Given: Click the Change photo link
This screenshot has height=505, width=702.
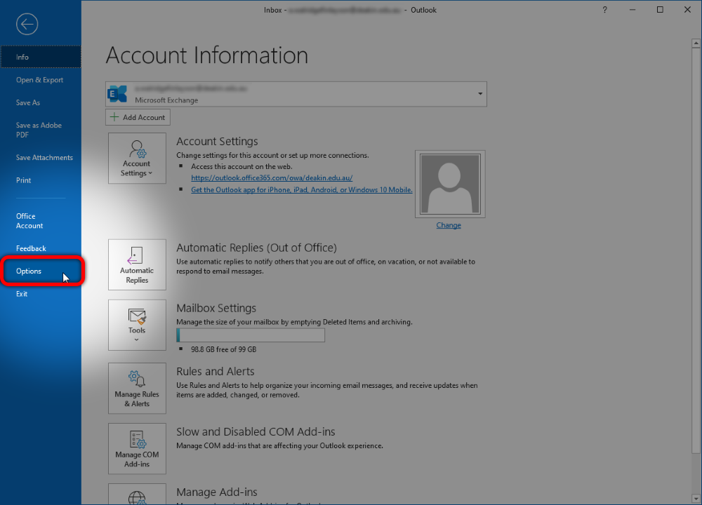Looking at the screenshot, I should coord(449,225).
